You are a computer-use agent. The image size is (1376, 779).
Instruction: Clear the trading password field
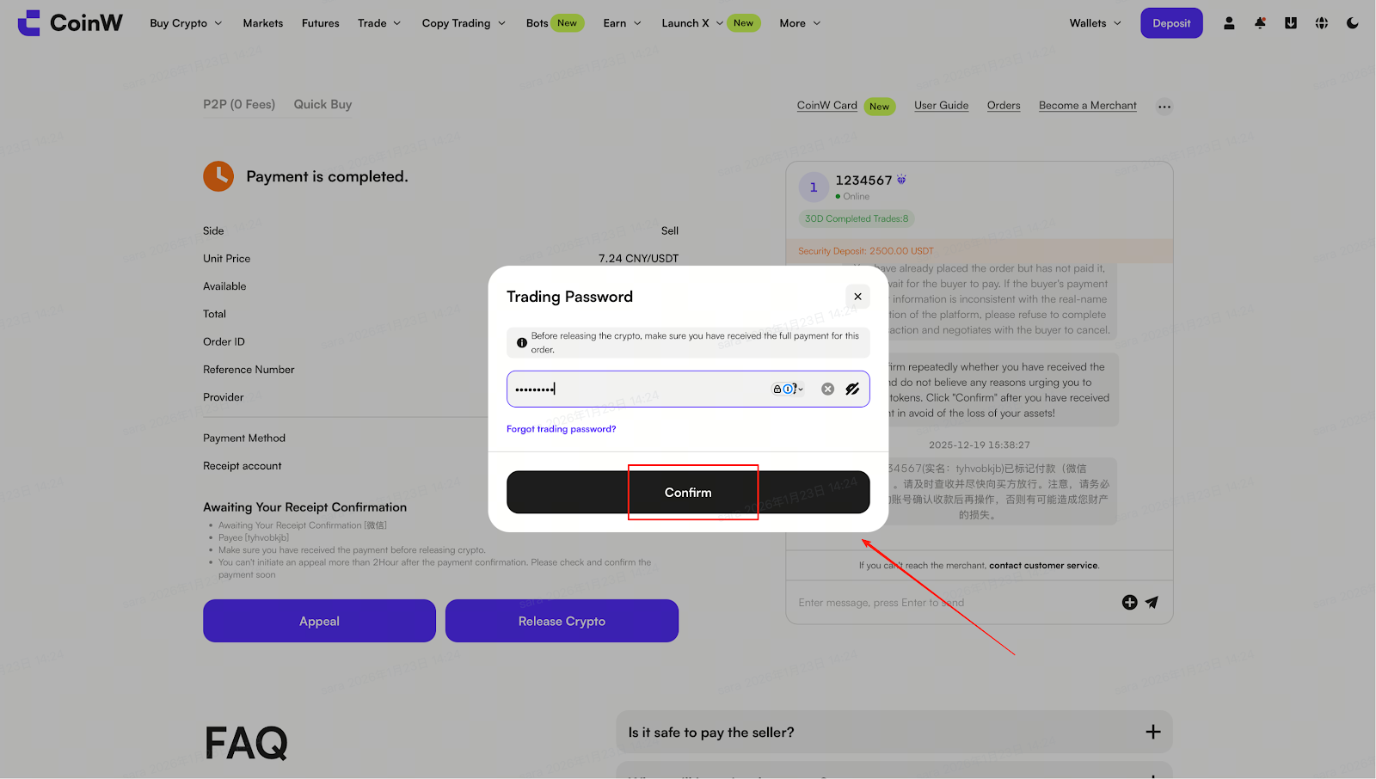(x=827, y=389)
